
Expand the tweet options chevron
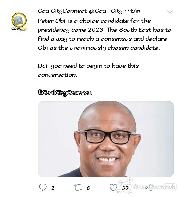(170, 12)
